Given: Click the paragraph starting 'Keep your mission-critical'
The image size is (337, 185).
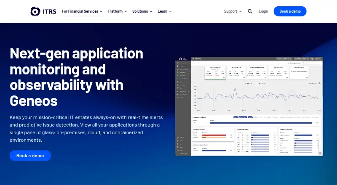Looking at the screenshot, I should (x=86, y=129).
